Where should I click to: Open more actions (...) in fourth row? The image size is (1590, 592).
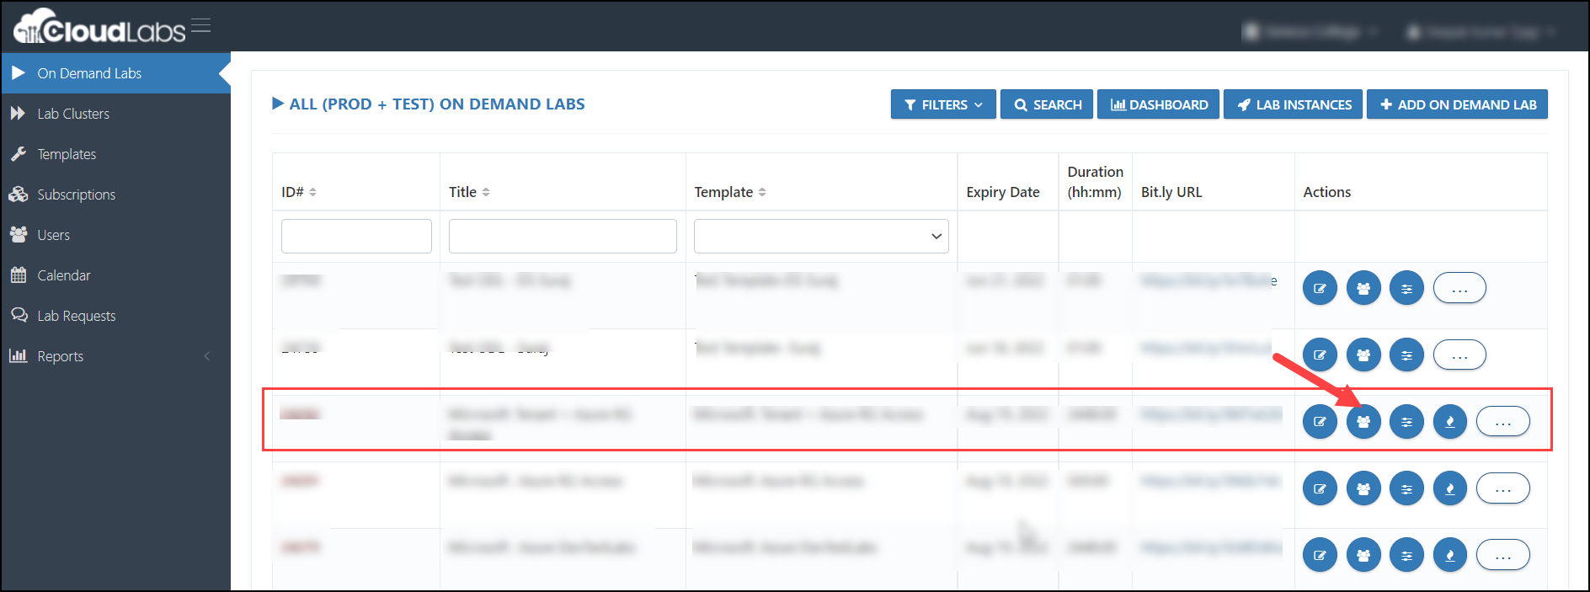1503,488
